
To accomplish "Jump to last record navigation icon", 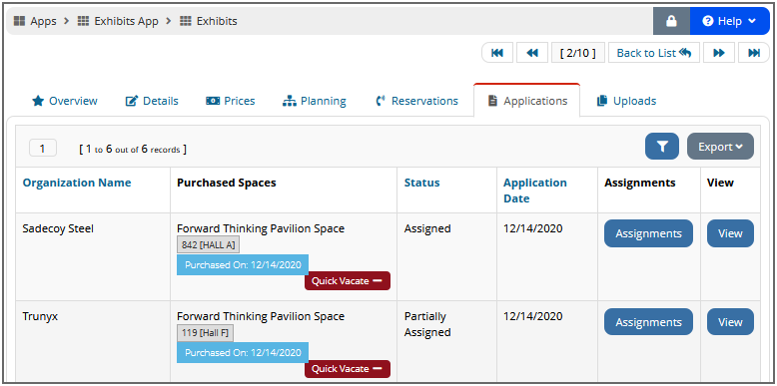I will tap(754, 53).
